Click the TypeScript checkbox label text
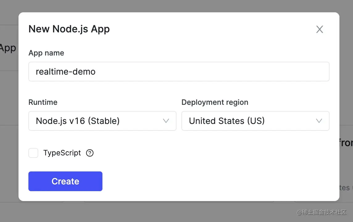This screenshot has width=353, height=222. (62, 153)
